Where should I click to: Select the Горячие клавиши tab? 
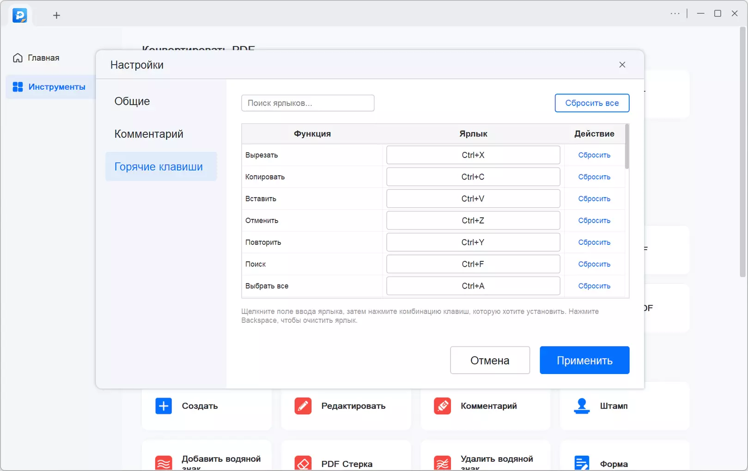pos(161,166)
